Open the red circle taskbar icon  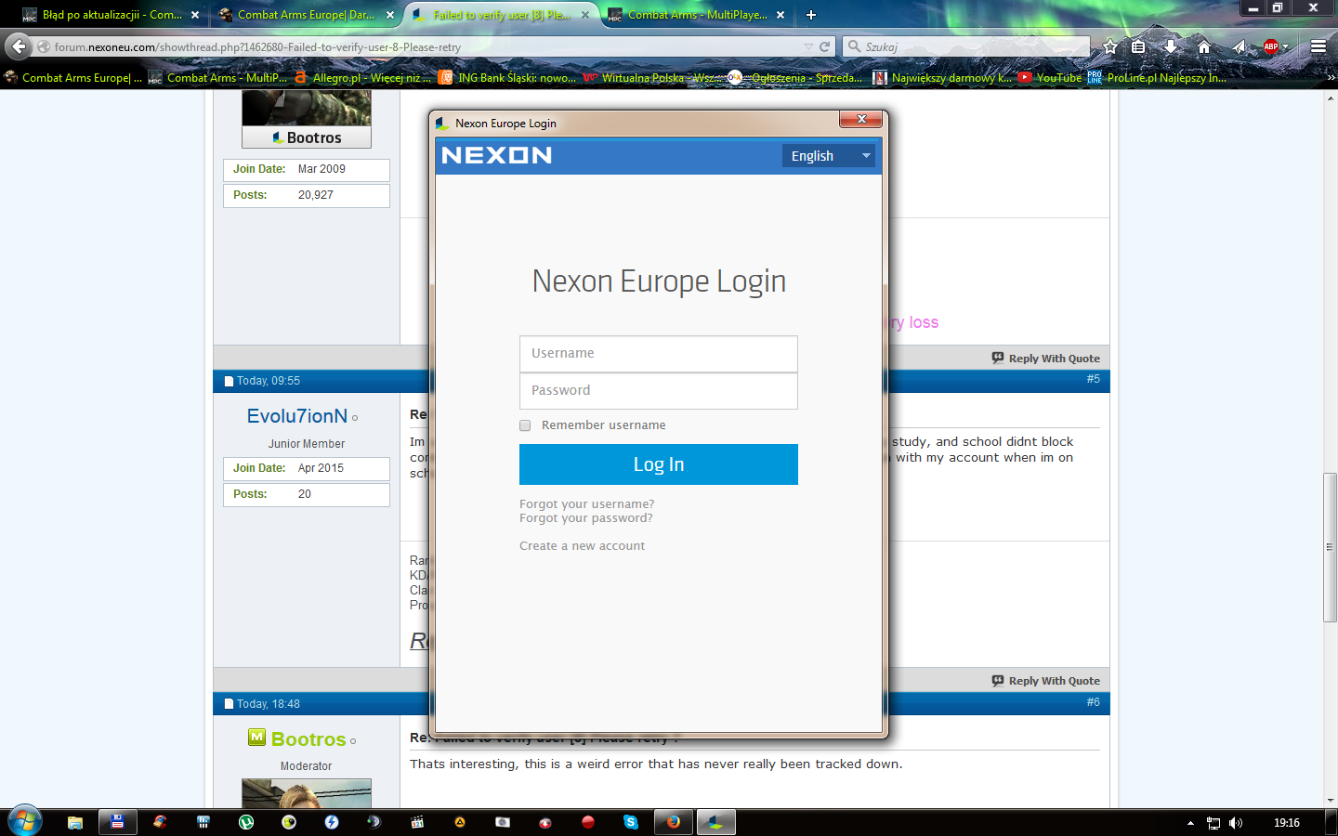[588, 822]
